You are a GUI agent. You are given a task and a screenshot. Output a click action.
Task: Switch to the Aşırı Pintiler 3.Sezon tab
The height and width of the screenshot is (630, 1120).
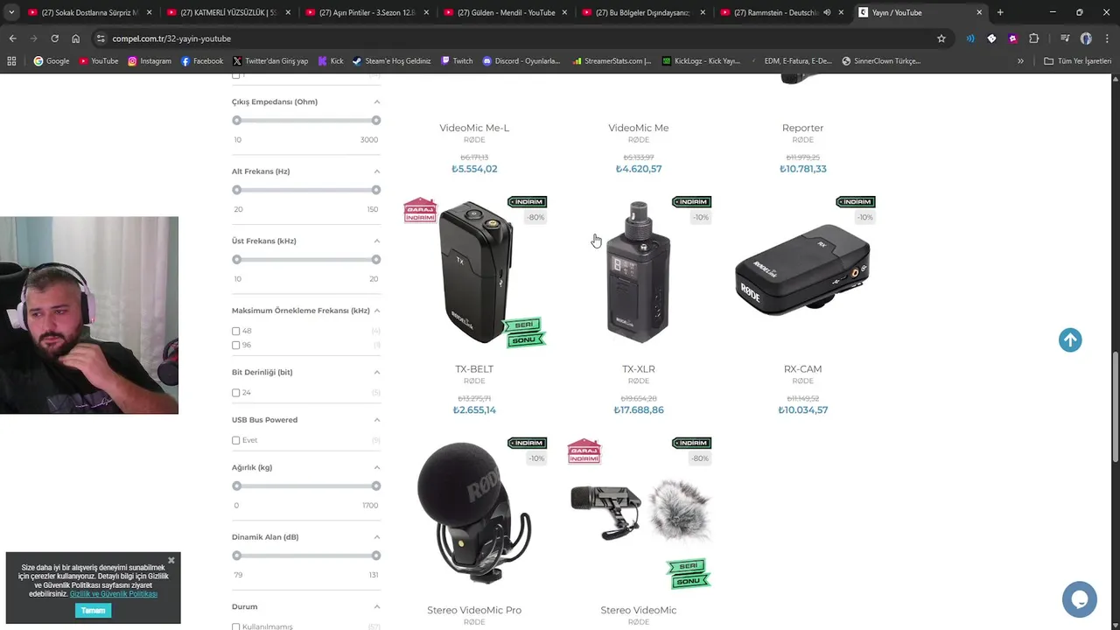[x=367, y=12]
